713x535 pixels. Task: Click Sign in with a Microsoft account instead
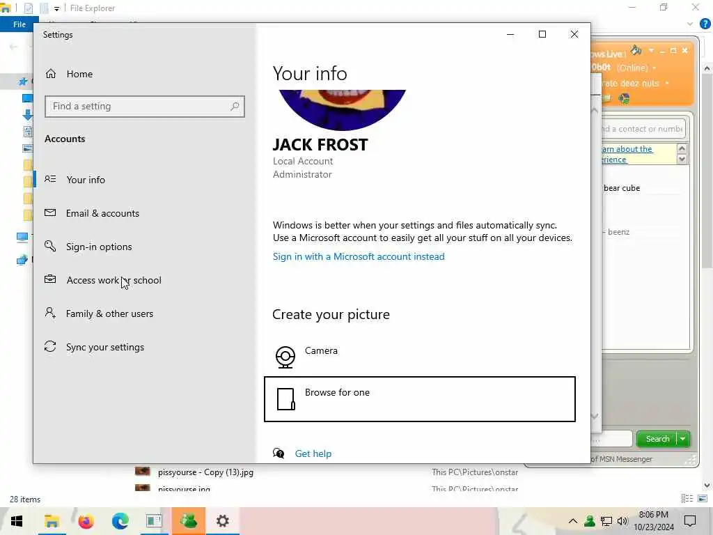pos(359,256)
